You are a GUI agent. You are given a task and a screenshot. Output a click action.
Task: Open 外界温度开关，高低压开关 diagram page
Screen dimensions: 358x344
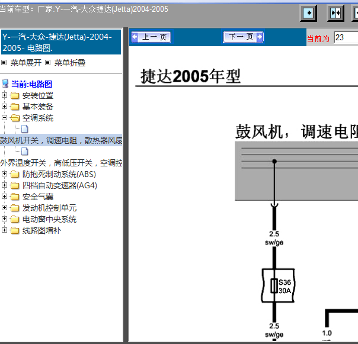pos(61,163)
